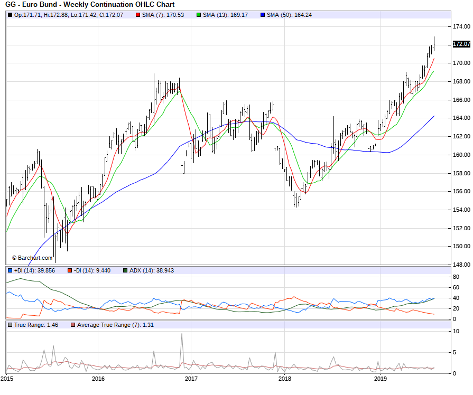Select the 2017 label on the time axis
The width and height of the screenshot is (473, 395).
191,379
